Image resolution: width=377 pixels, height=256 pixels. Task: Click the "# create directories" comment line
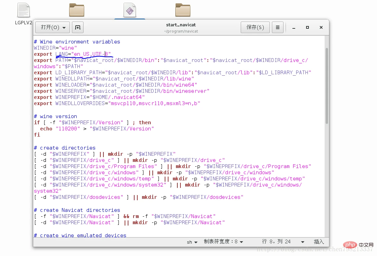pyautogui.click(x=65, y=148)
